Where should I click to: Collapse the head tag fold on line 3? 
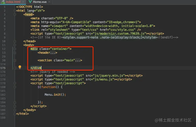tap(15, 15)
